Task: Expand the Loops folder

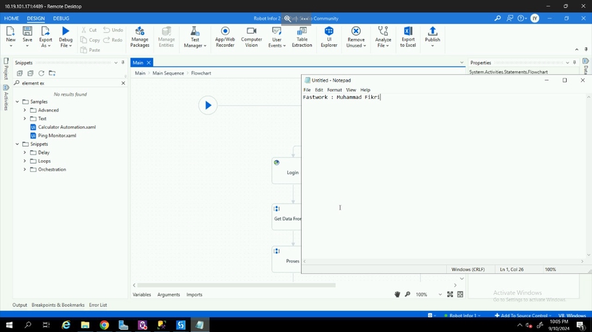Action: pyautogui.click(x=25, y=161)
